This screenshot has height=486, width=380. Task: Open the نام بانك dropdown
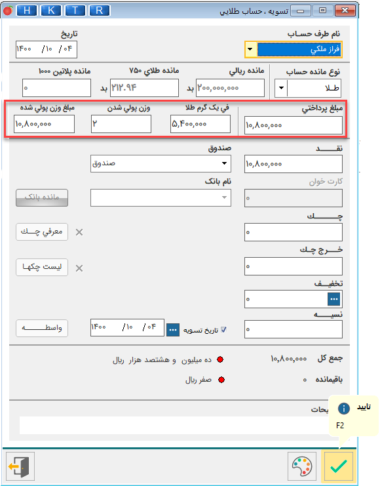[x=161, y=197]
